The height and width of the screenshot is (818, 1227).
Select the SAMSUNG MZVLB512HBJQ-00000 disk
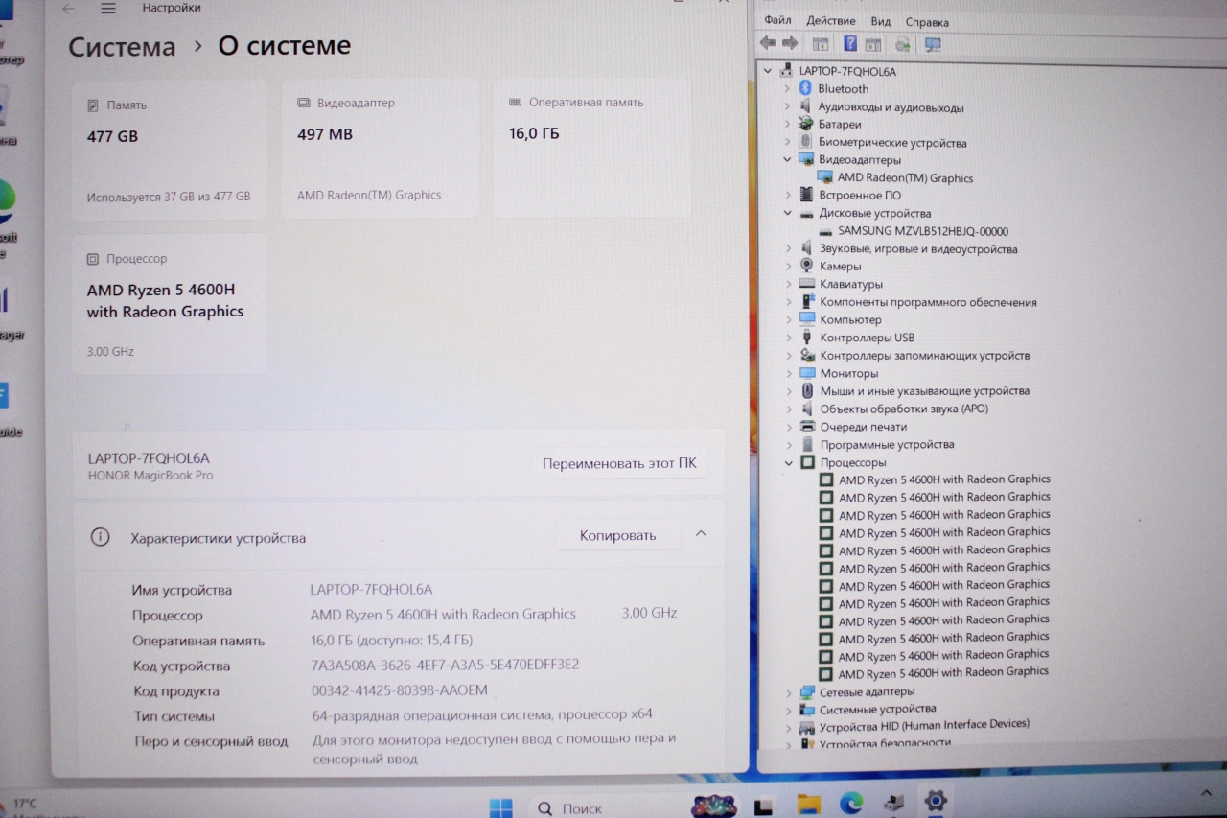coord(923,231)
